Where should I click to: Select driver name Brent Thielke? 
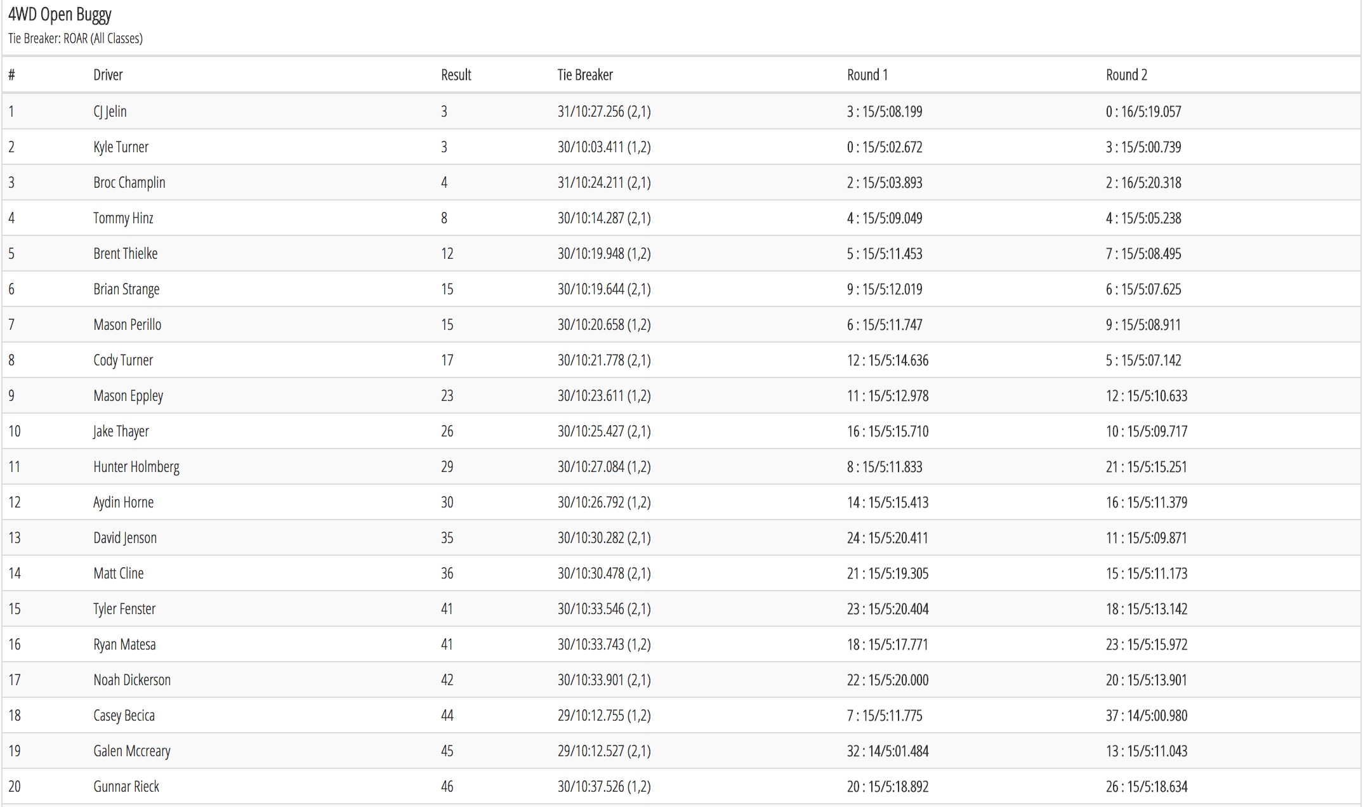click(125, 254)
